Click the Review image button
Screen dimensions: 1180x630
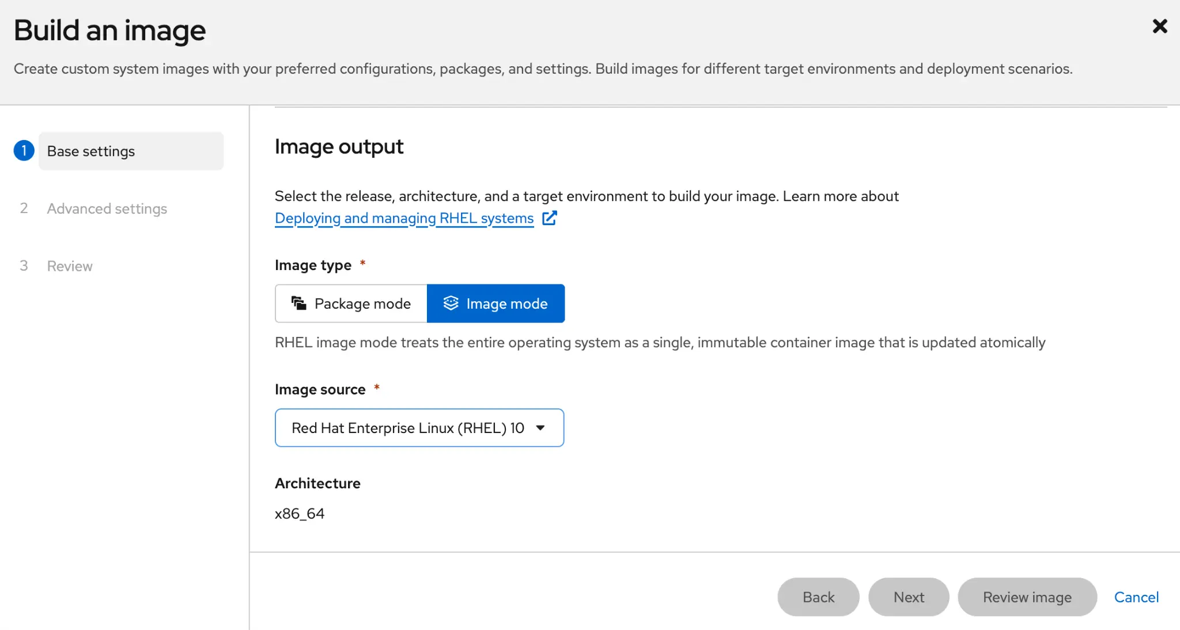(1027, 597)
